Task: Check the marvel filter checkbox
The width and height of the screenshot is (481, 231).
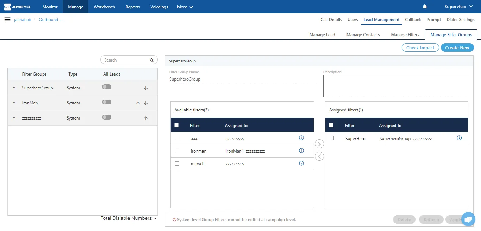Action: [177, 163]
